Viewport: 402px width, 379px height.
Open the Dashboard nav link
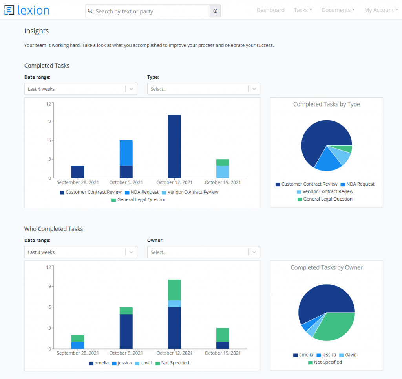coord(270,10)
